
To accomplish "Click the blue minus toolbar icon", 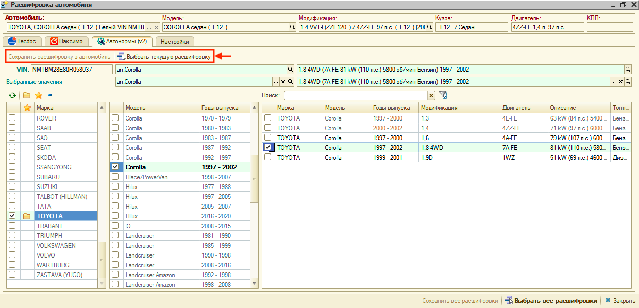I will [x=51, y=95].
